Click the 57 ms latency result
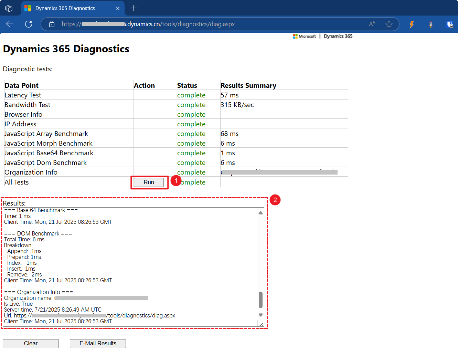This screenshot has height=356, width=458. [230, 95]
